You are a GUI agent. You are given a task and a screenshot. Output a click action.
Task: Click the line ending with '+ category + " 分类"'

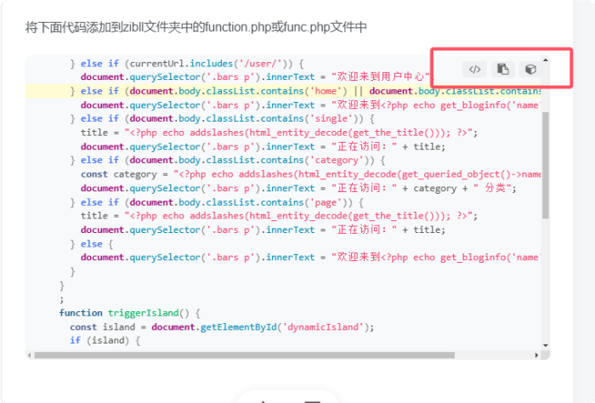tap(298, 188)
